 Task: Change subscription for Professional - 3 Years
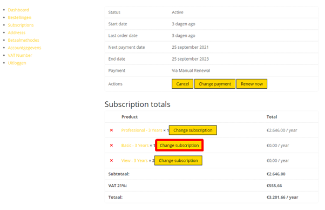click(x=193, y=130)
